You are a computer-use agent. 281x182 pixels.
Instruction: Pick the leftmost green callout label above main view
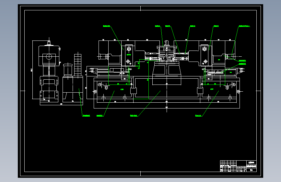(106, 26)
